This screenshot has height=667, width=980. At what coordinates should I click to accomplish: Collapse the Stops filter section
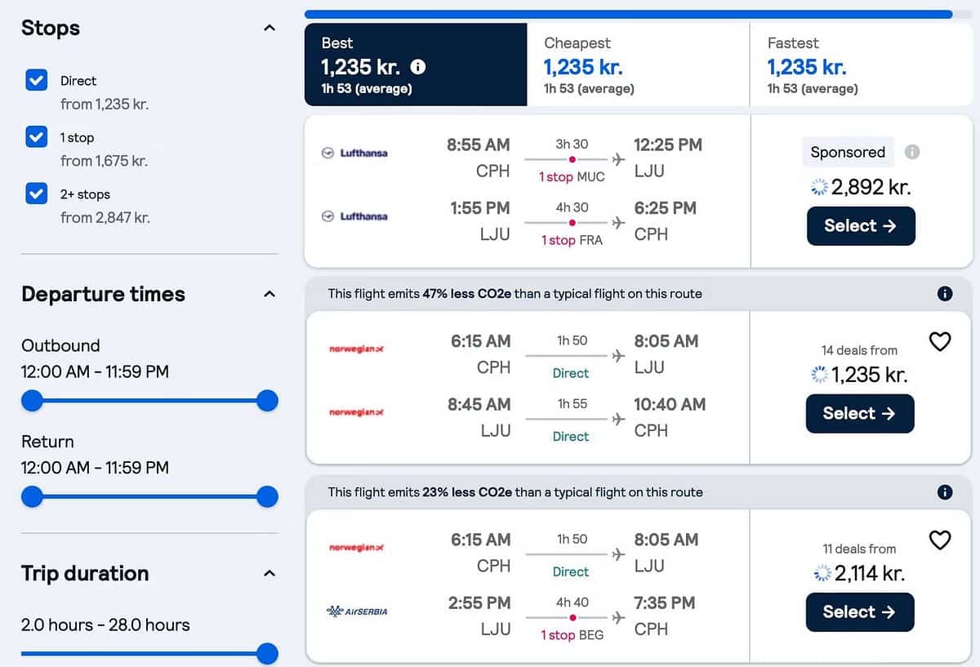tap(269, 29)
